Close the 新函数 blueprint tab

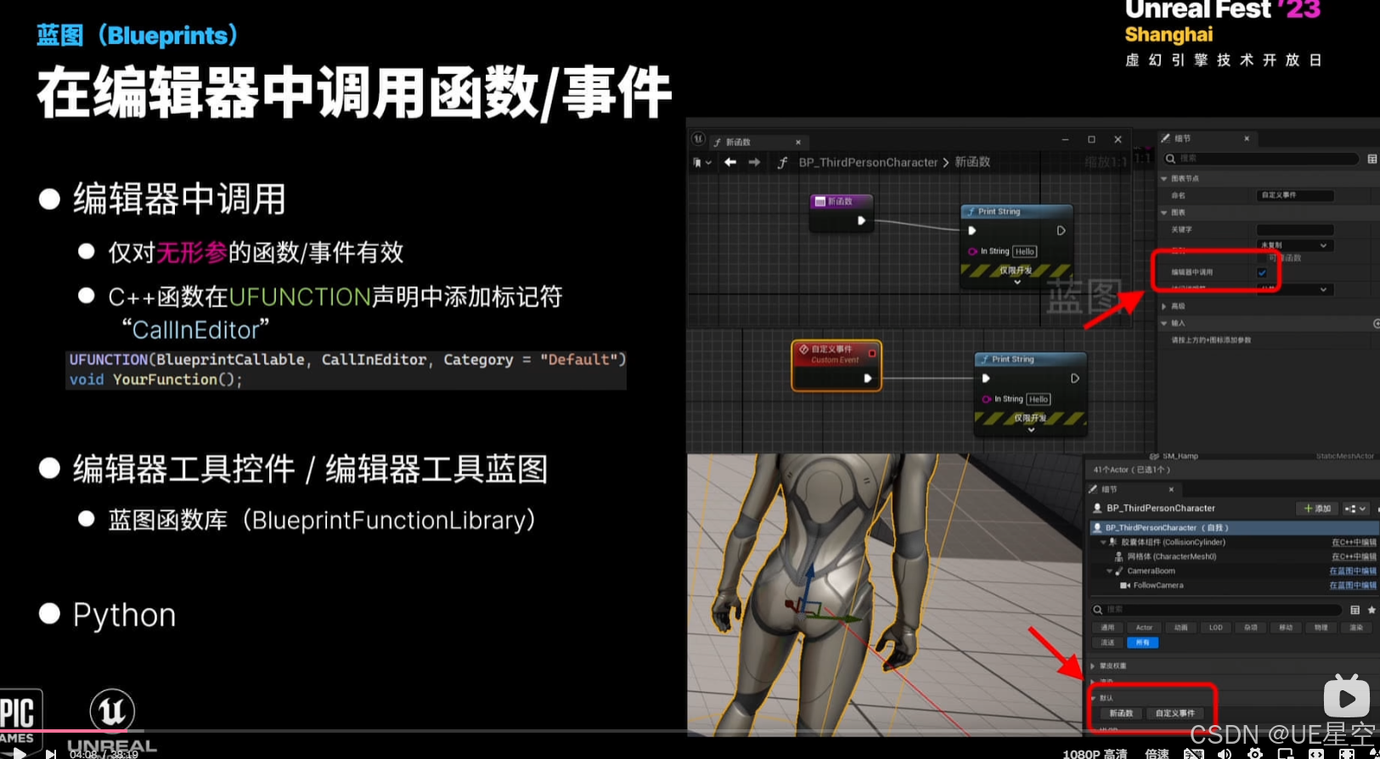(x=798, y=142)
